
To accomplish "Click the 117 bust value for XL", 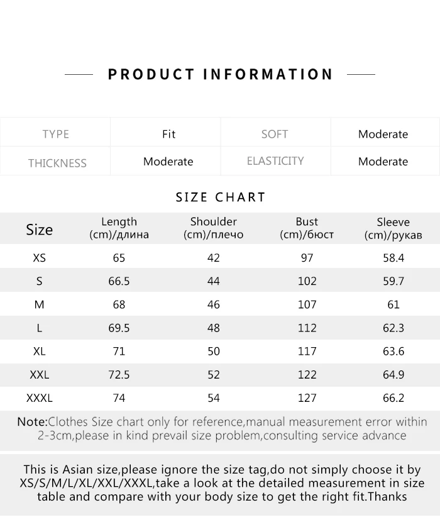I will pyautogui.click(x=307, y=352).
